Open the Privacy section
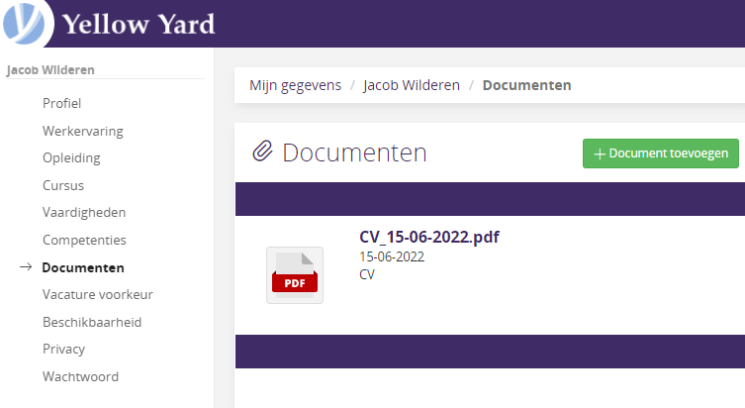745x408 pixels. [63, 350]
